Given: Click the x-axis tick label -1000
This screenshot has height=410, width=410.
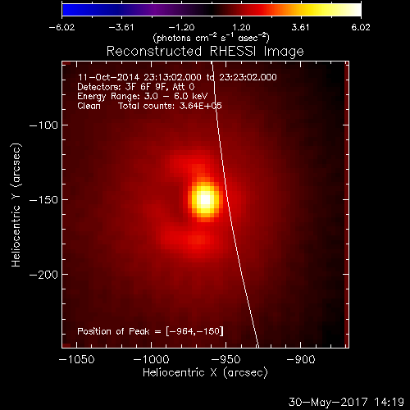Looking at the screenshot, I should pos(152,359).
